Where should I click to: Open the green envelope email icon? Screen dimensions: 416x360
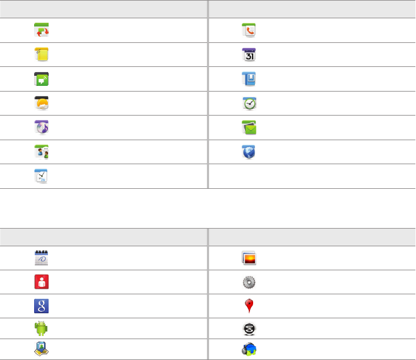[x=249, y=128]
